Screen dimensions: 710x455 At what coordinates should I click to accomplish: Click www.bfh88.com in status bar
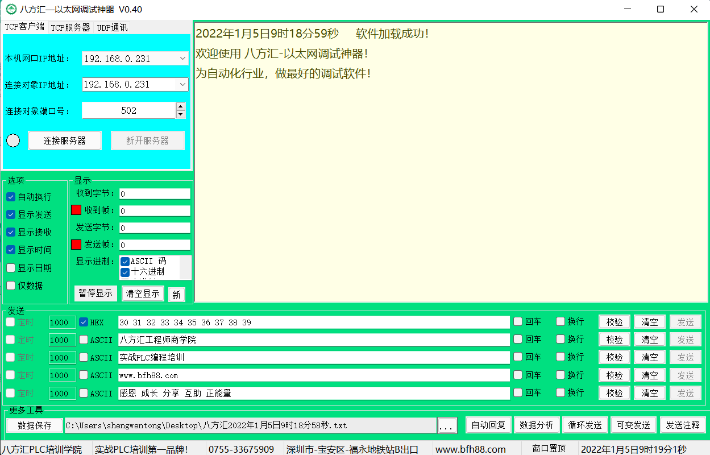click(x=471, y=449)
